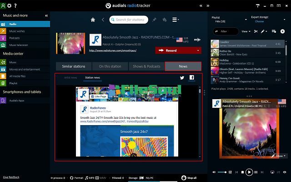
Task: Open the View dropdown in the playlist panel
Action: tap(246, 31)
